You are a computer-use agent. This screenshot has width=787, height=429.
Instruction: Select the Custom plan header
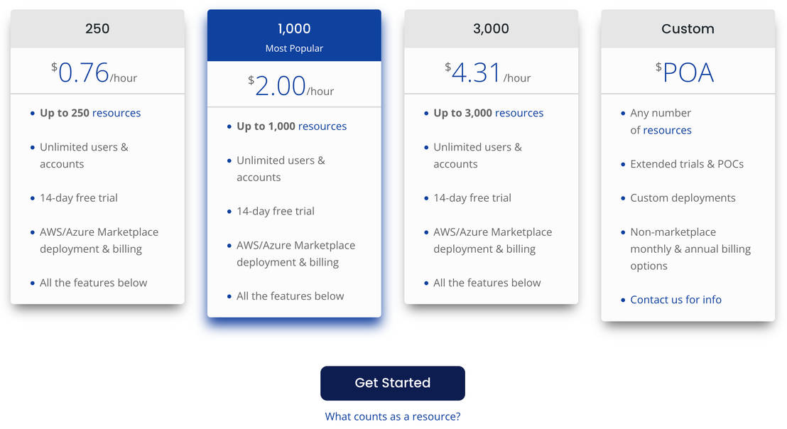688,28
